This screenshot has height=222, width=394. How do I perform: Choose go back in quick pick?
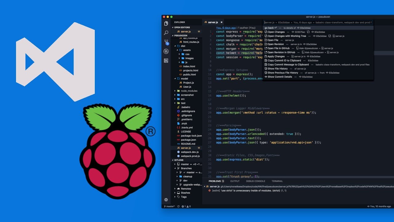(318, 28)
